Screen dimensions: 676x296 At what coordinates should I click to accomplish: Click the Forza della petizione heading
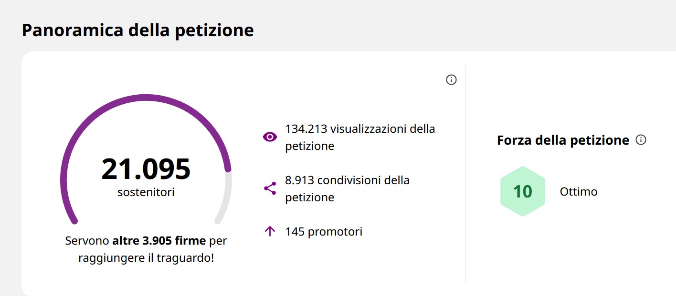(563, 140)
